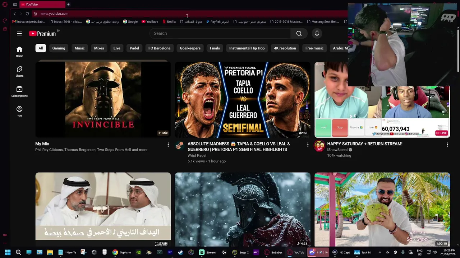The height and width of the screenshot is (258, 460).
Task: Open Subscriptions in the sidebar
Action: pos(19,91)
